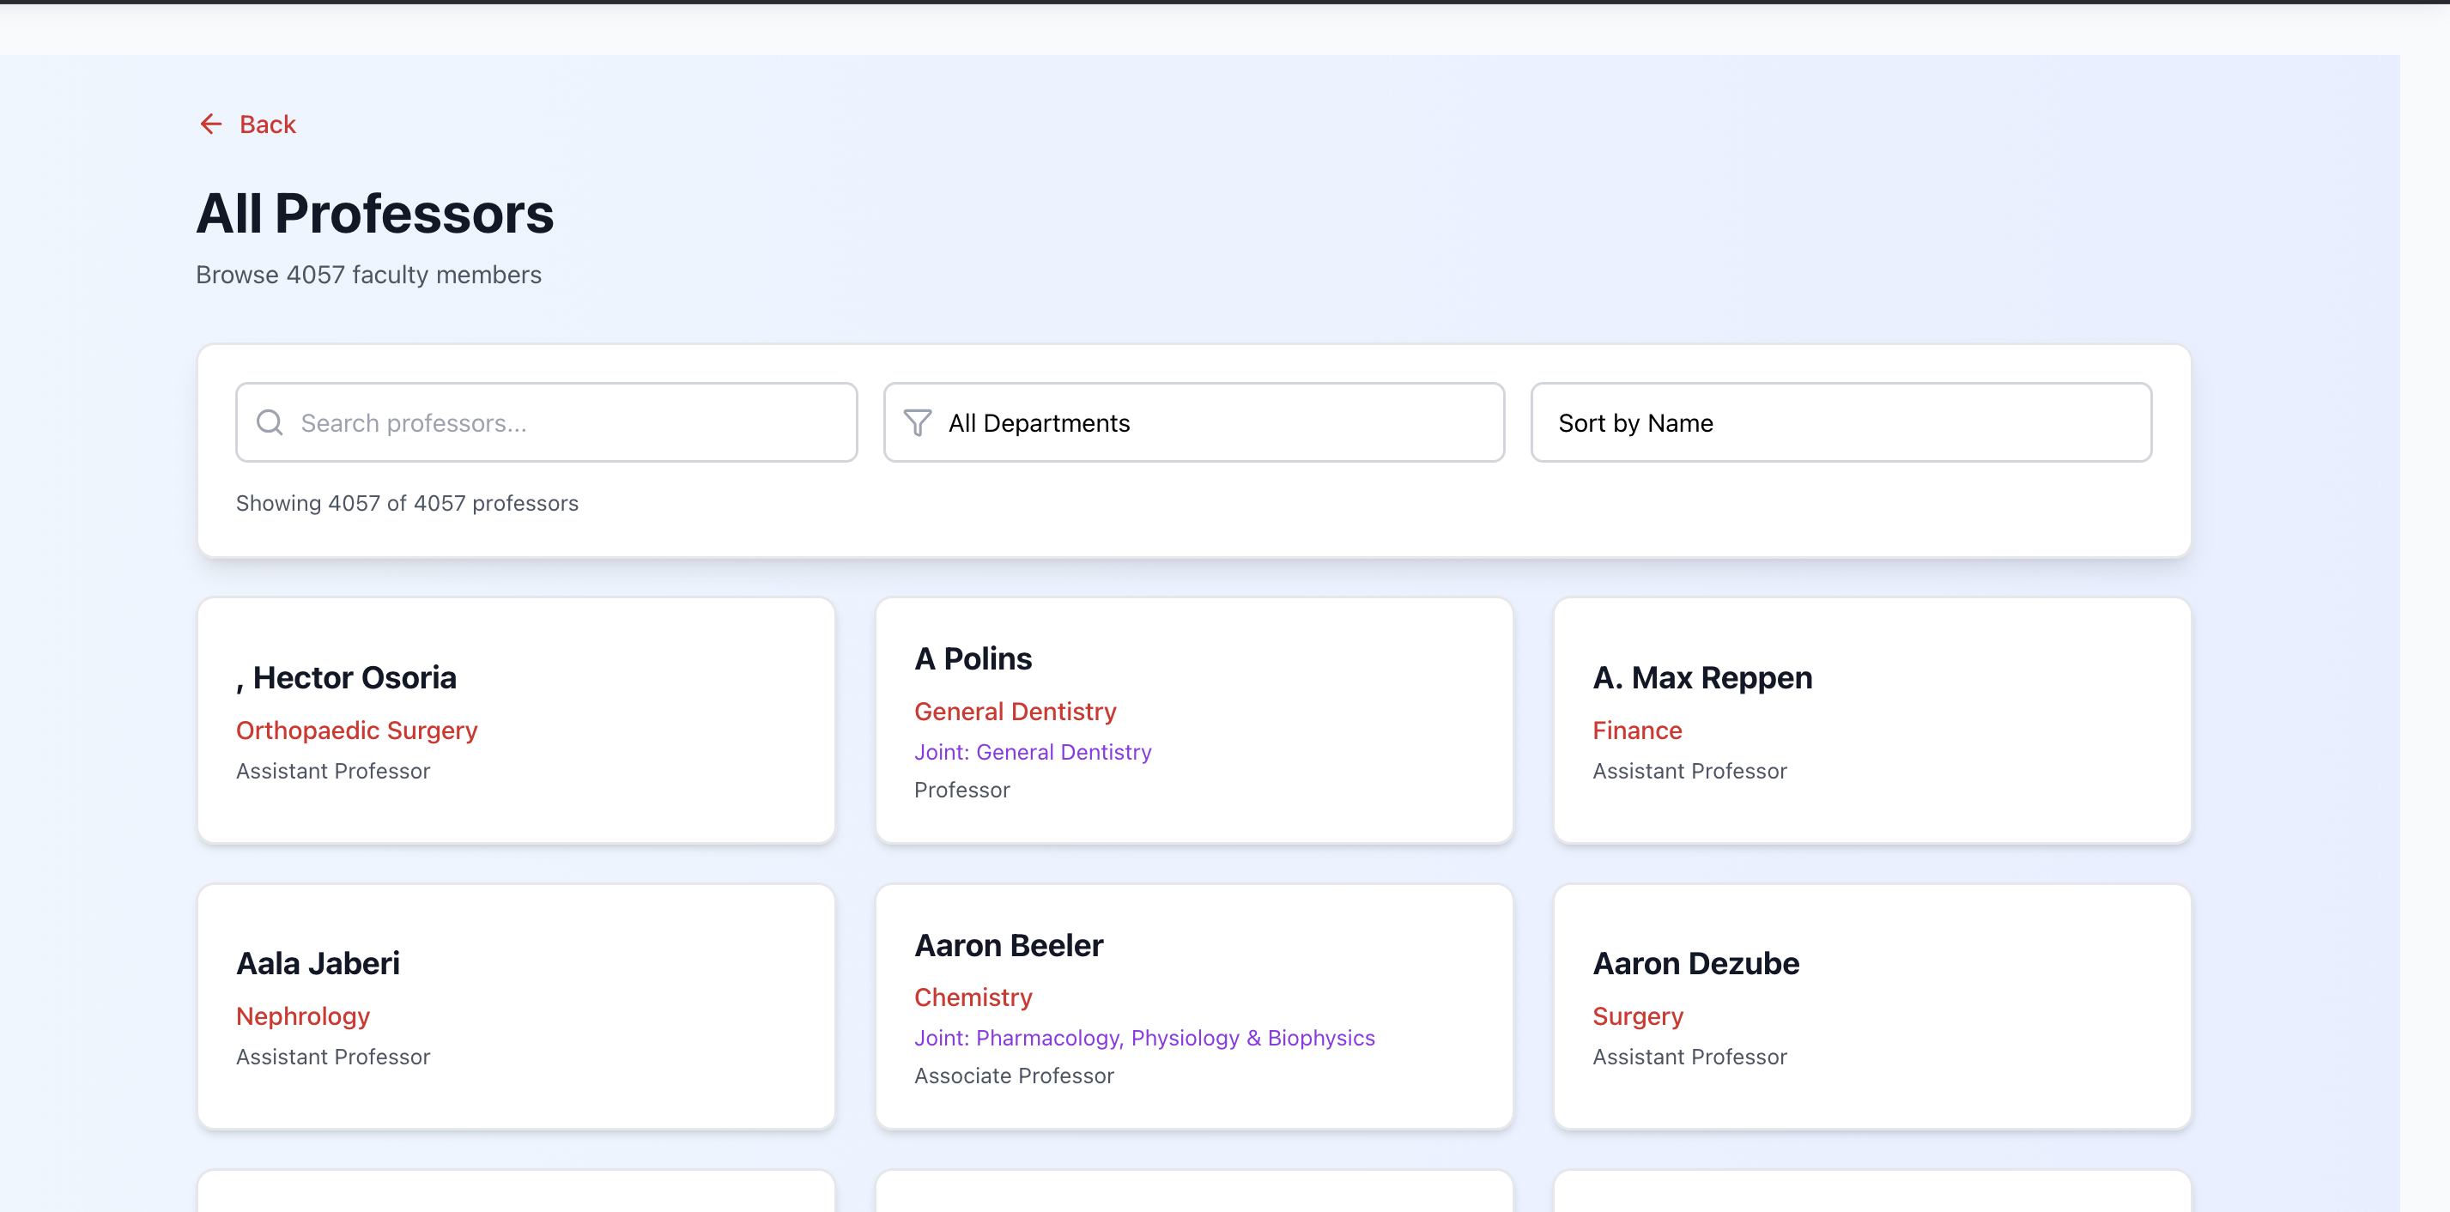Select Aala Jaberi's professor card

515,1007
